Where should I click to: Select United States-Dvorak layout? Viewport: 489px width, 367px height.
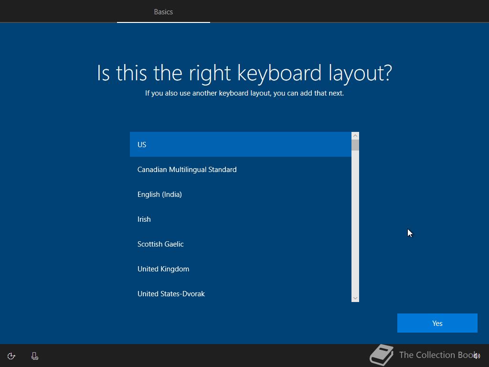click(x=241, y=294)
